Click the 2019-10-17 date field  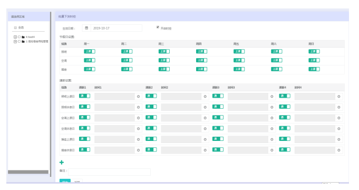[117, 28]
